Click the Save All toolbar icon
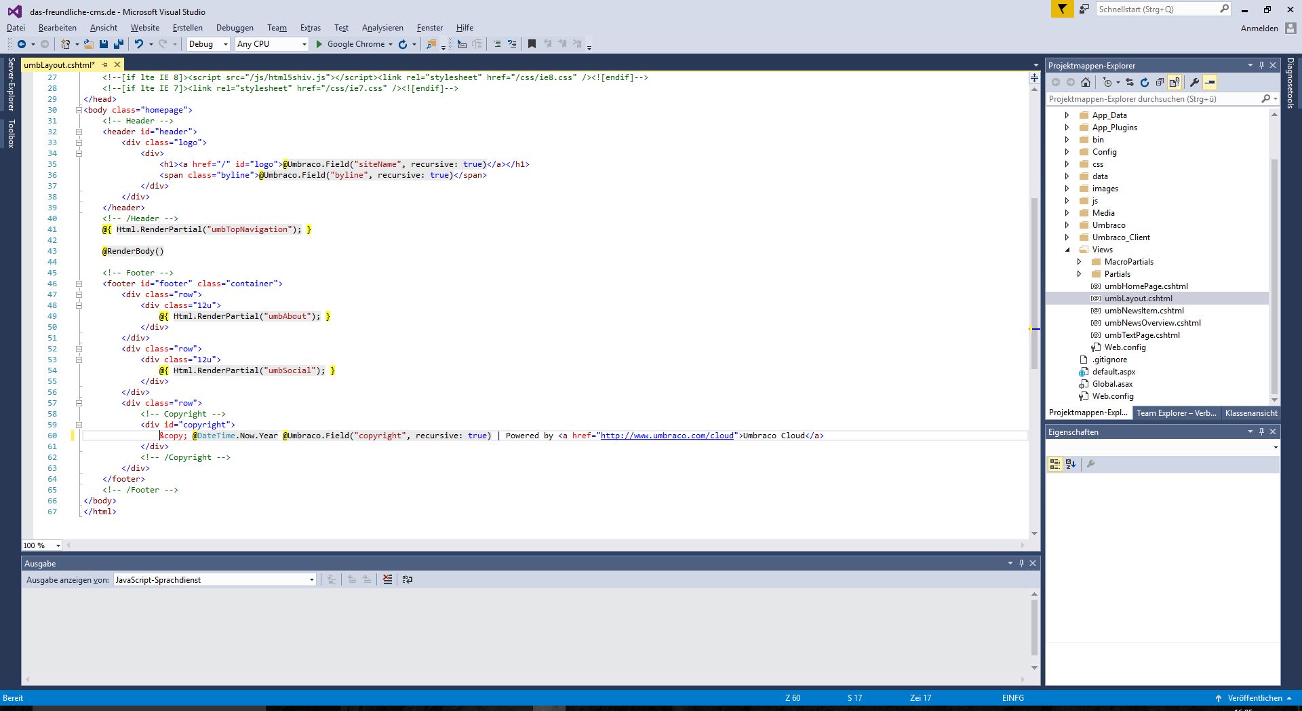 point(119,44)
